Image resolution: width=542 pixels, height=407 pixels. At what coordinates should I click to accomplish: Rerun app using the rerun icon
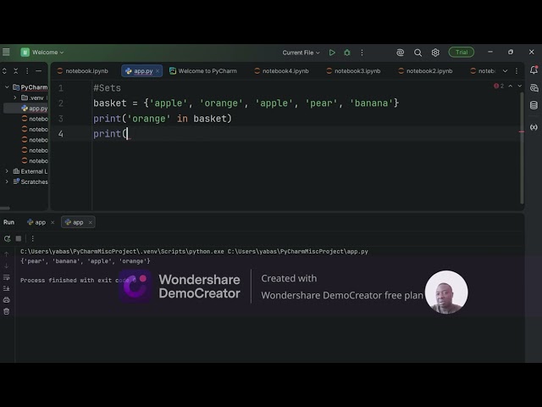click(x=7, y=238)
